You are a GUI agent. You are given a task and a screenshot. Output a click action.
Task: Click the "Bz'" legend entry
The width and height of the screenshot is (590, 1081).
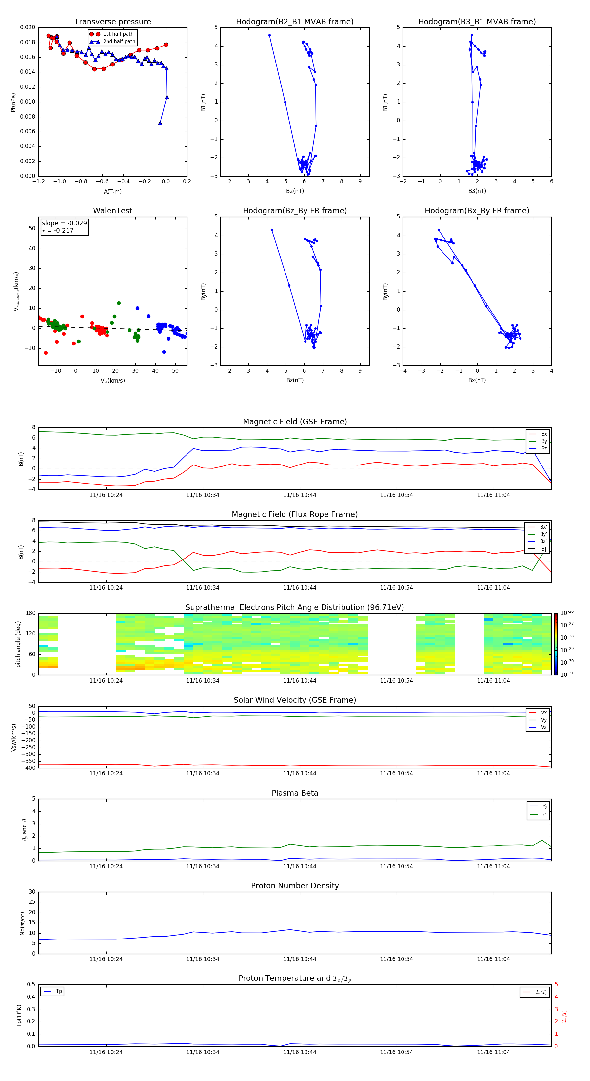[x=538, y=541]
